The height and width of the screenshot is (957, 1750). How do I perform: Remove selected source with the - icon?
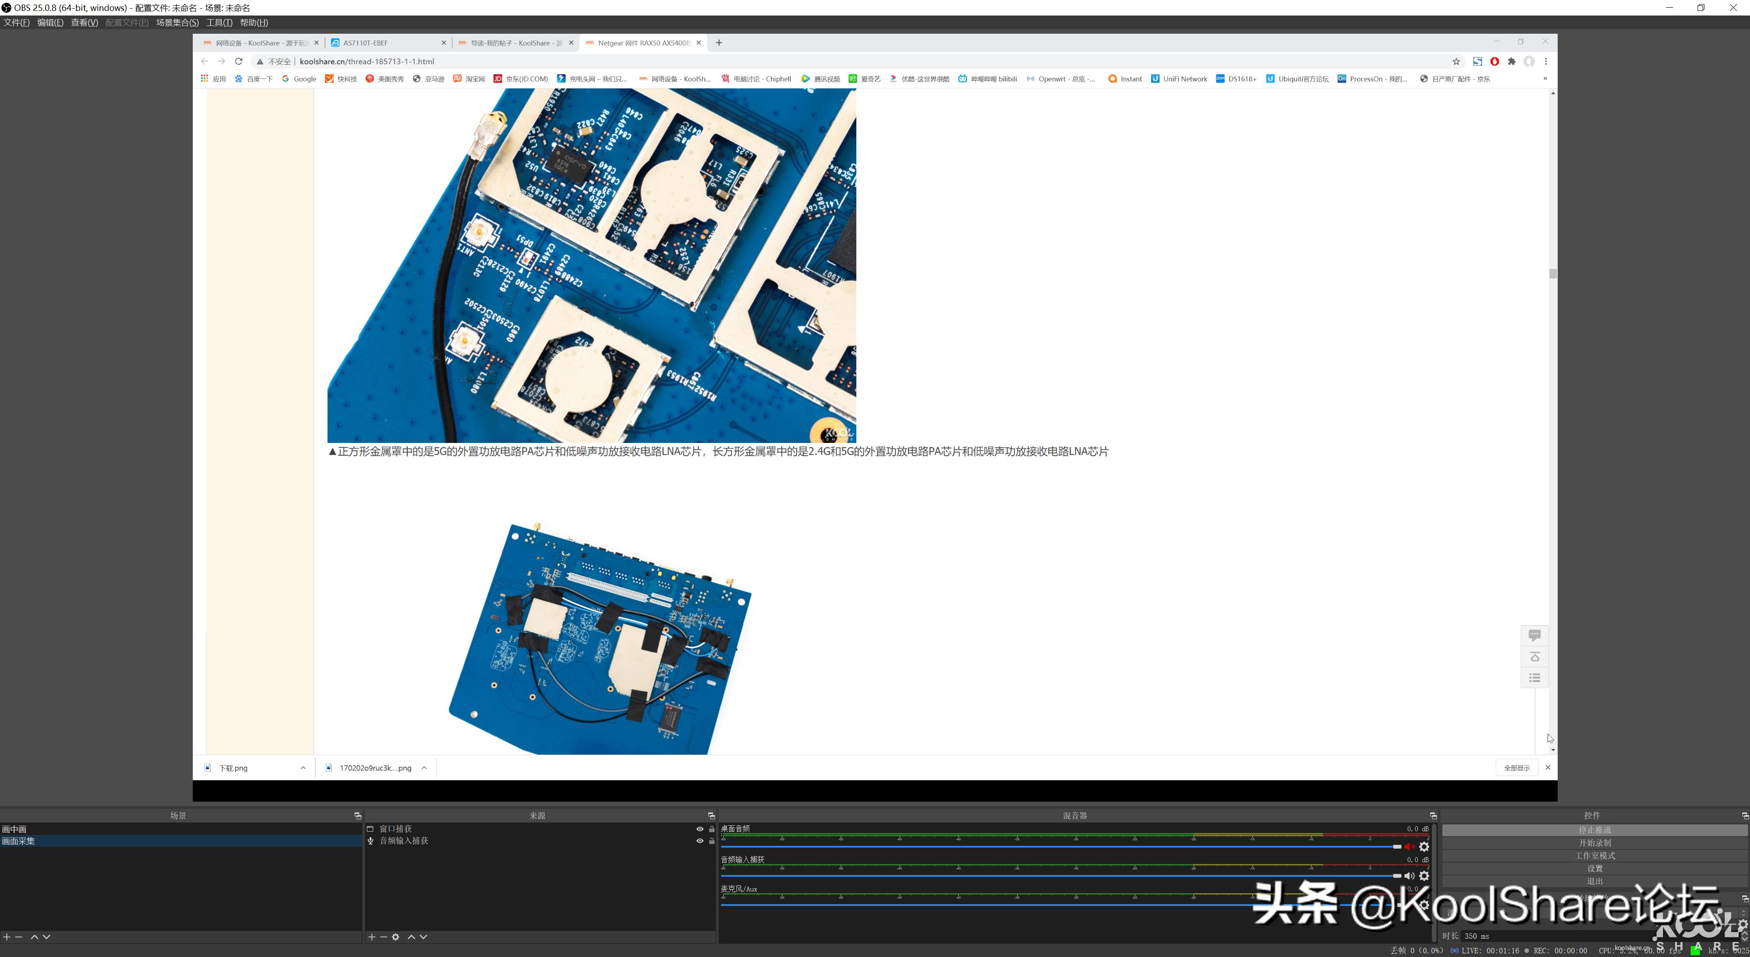tap(383, 936)
